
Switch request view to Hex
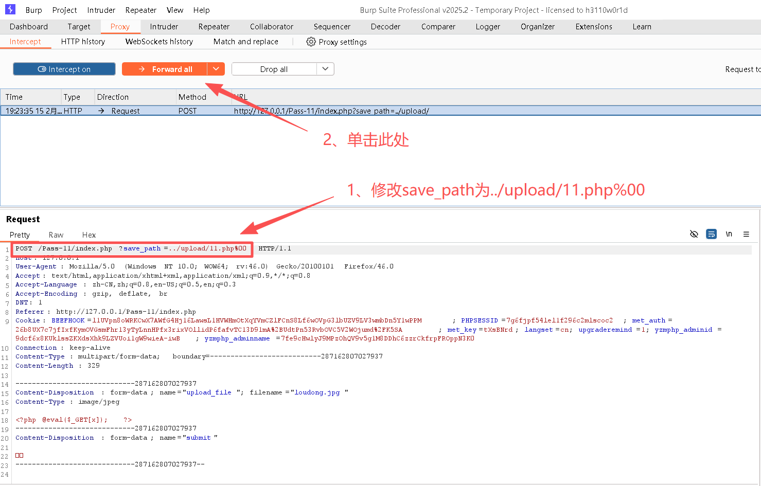click(x=89, y=235)
